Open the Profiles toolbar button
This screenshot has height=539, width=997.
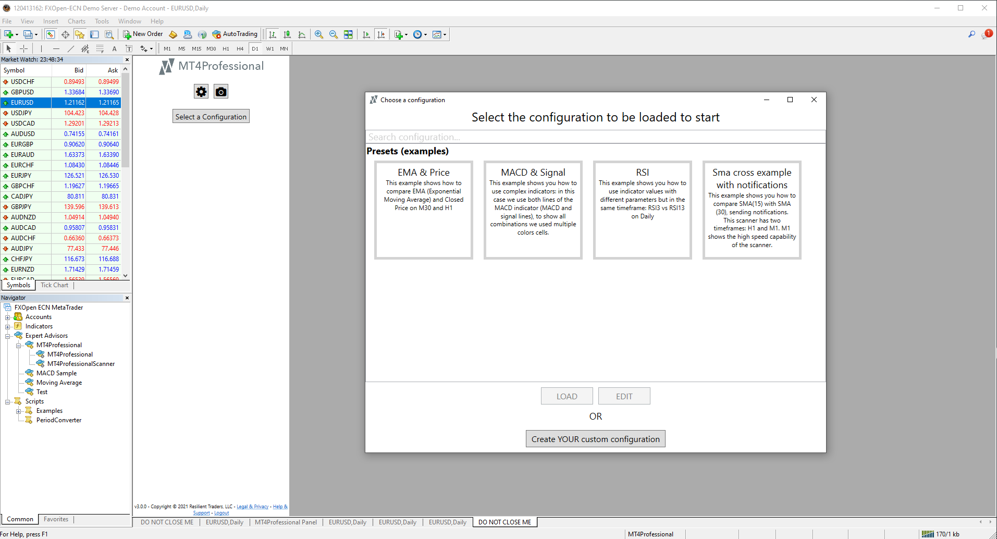[x=30, y=34]
